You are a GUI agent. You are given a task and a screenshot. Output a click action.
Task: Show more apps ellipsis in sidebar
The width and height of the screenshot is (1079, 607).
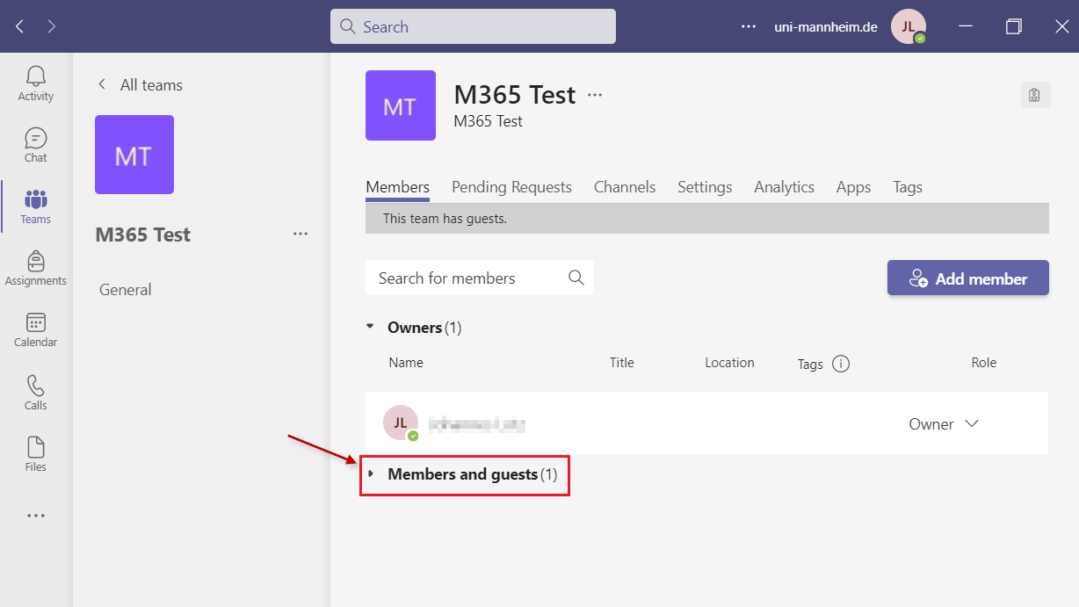[36, 516]
